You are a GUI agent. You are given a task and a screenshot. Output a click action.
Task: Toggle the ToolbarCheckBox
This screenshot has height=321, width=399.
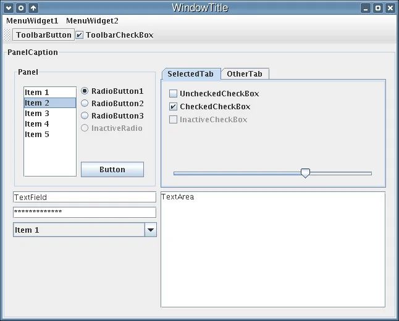pyautogui.click(x=115, y=35)
